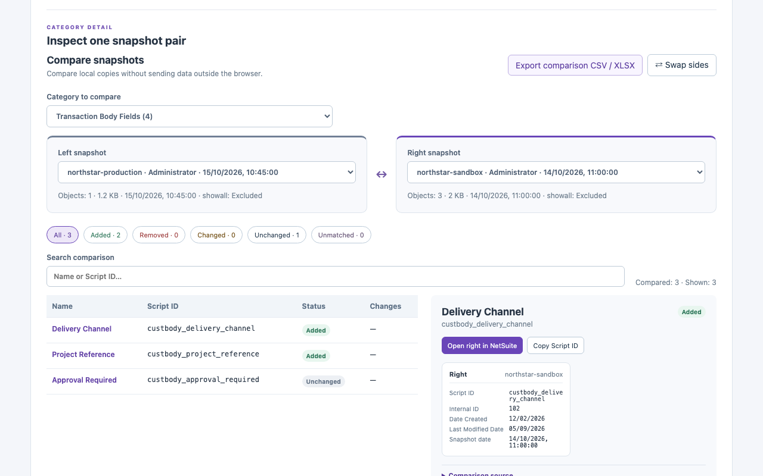Screen dimensions: 763x476
Task: Click Last Modified Date value 05/09/2026
Action: click(527, 429)
